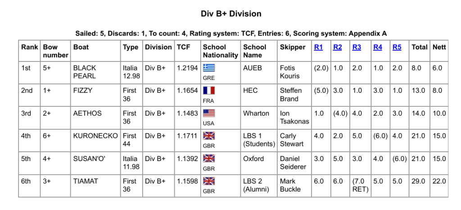Click the British flag in KURONECKO row
The image size is (461, 210).
(x=209, y=136)
